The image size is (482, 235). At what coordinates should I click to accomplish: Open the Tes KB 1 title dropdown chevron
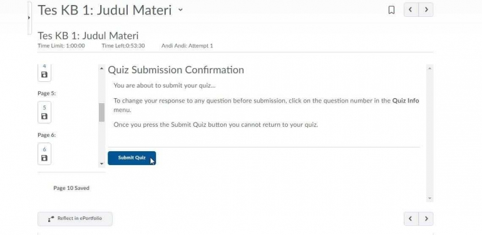click(x=180, y=9)
